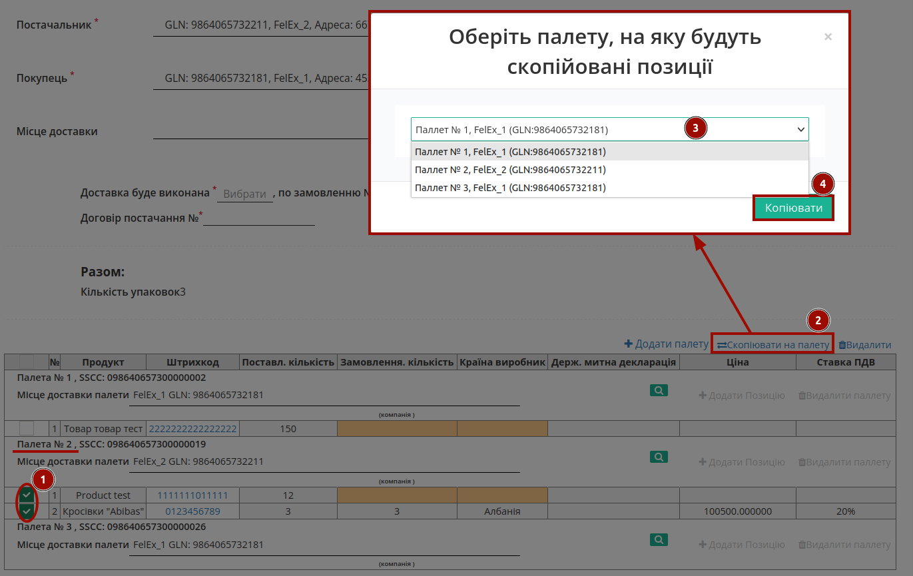The height and width of the screenshot is (576, 913).
Task: Click the Договір постачання № input field
Action: coord(259,217)
